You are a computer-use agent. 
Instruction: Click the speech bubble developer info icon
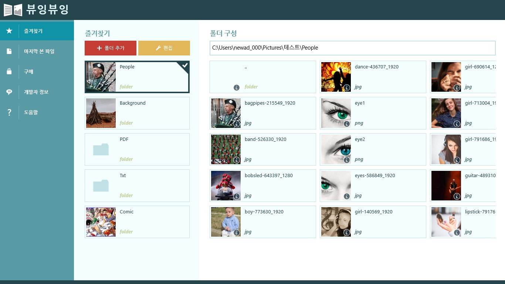point(9,92)
